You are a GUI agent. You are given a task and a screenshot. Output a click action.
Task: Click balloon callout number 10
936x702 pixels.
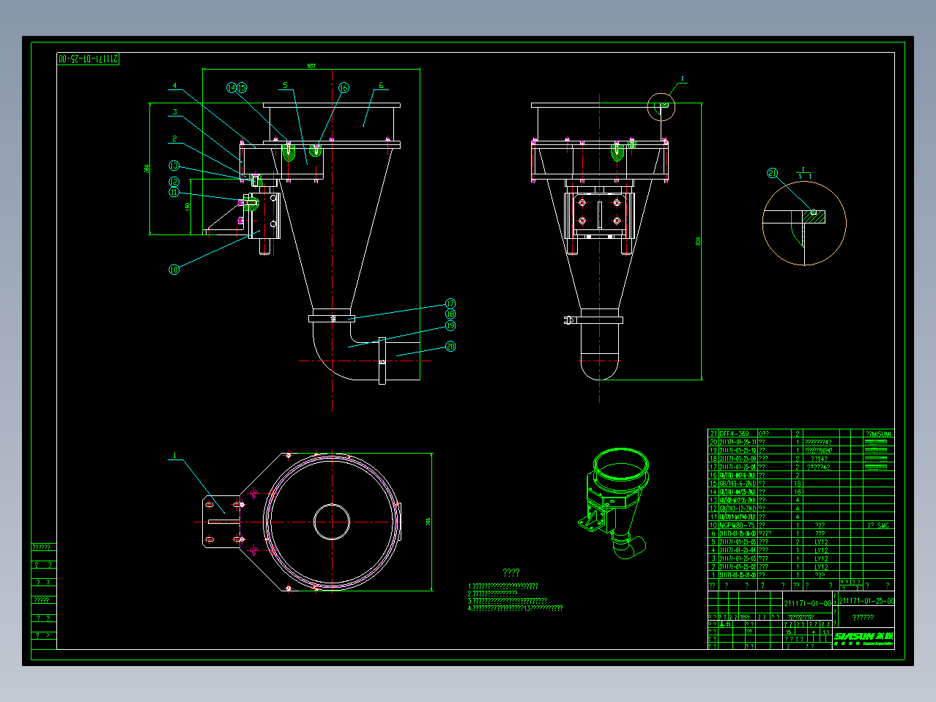point(174,270)
